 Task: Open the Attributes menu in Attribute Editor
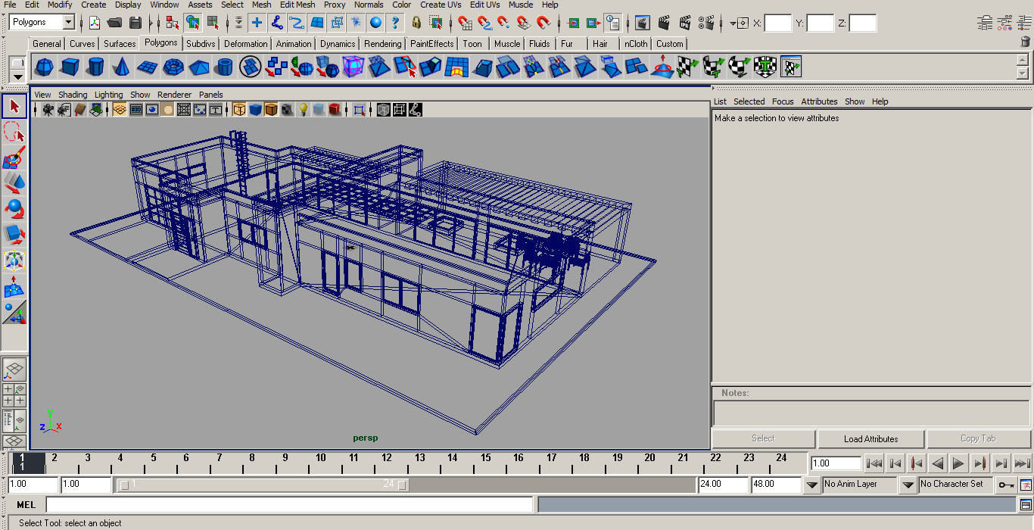(x=819, y=101)
